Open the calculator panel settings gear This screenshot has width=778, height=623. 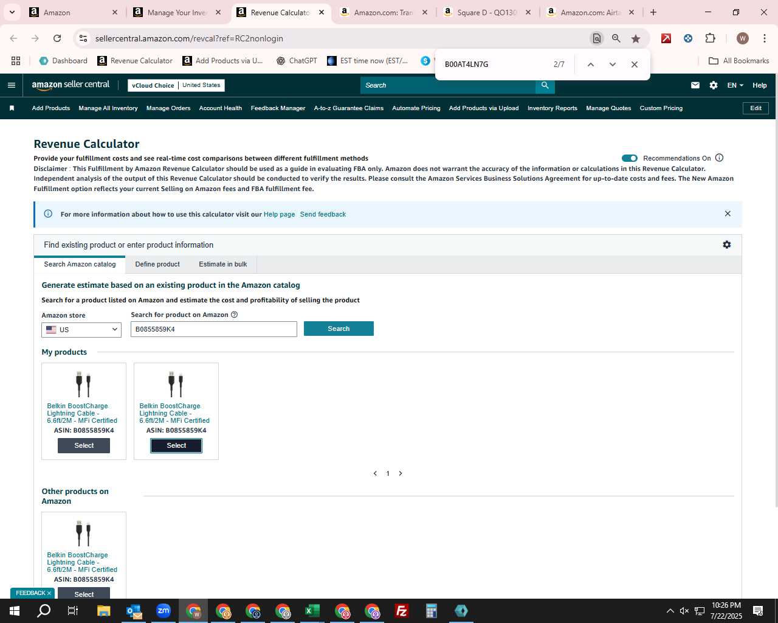coord(727,245)
